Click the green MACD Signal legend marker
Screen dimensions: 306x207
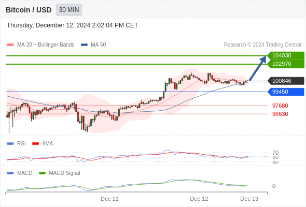click(x=42, y=173)
